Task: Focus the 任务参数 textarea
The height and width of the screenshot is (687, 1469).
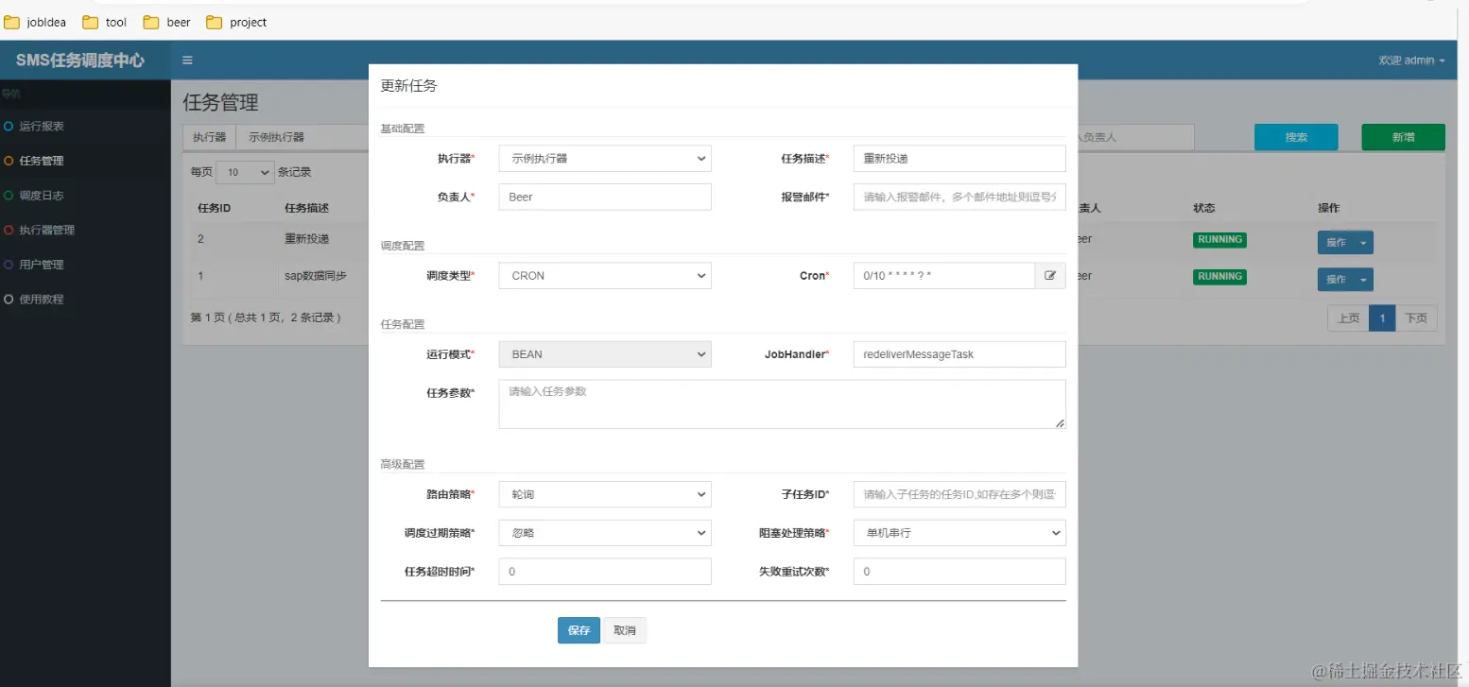Action: [783, 404]
